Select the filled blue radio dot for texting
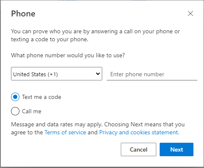 pos(15,97)
